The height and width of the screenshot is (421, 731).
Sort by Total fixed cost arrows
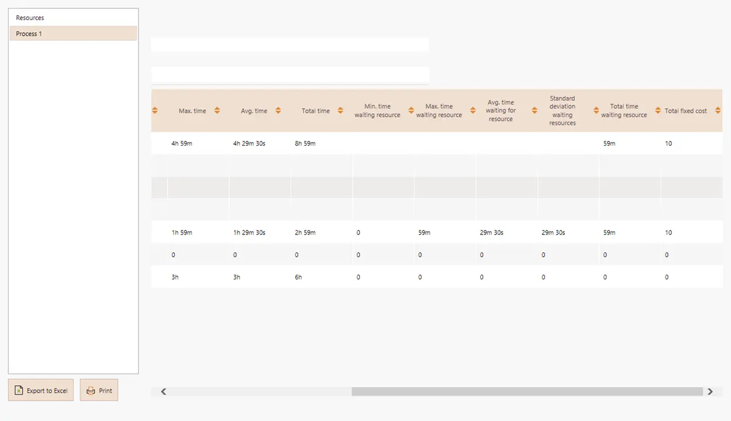(x=718, y=111)
